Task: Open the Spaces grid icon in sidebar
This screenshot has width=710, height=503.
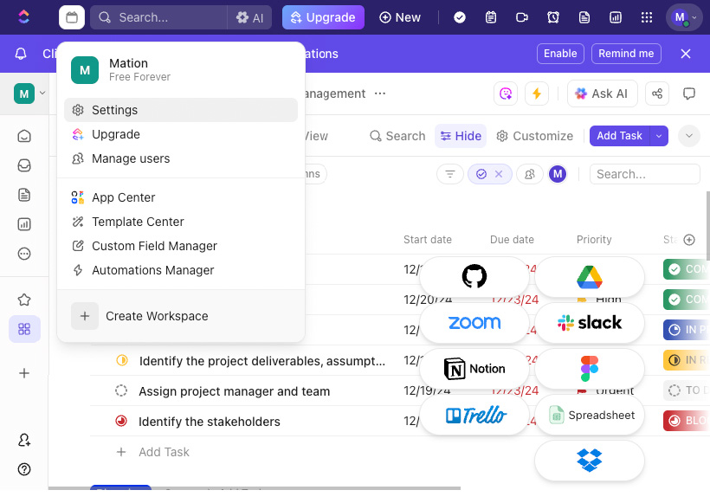Action: tap(24, 329)
